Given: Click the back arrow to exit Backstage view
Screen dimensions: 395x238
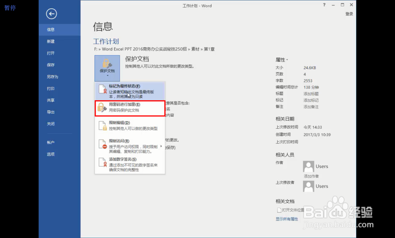Looking at the screenshot, I should (51, 13).
